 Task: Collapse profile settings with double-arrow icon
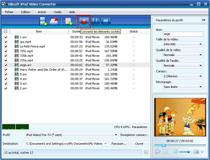(x=204, y=20)
